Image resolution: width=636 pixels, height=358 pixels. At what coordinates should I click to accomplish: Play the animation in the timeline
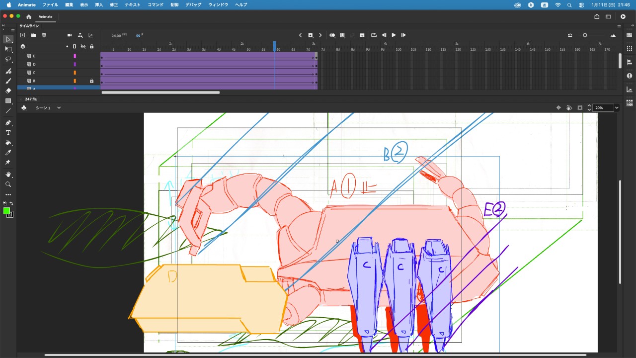394,35
